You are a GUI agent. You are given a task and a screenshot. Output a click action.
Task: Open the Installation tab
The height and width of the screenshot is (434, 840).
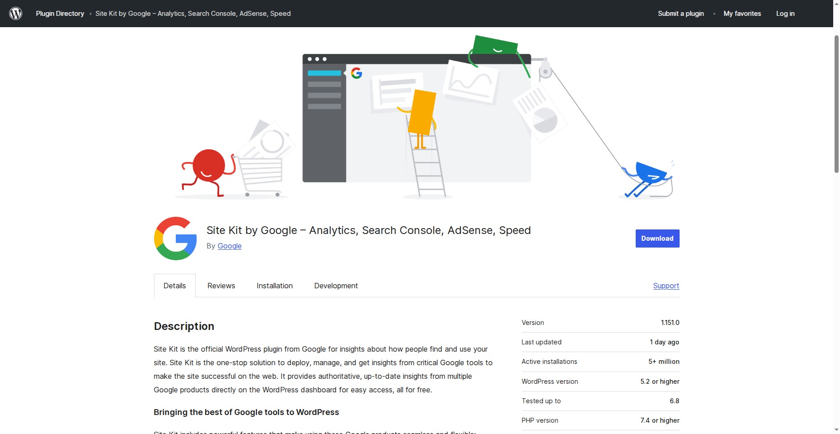click(275, 286)
